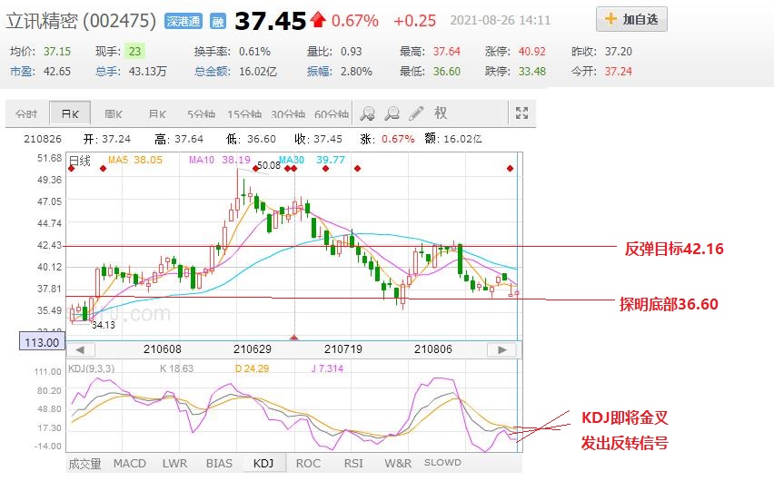
Task: Click the event marker by the 50.08 label
Action: pyautogui.click(x=255, y=169)
